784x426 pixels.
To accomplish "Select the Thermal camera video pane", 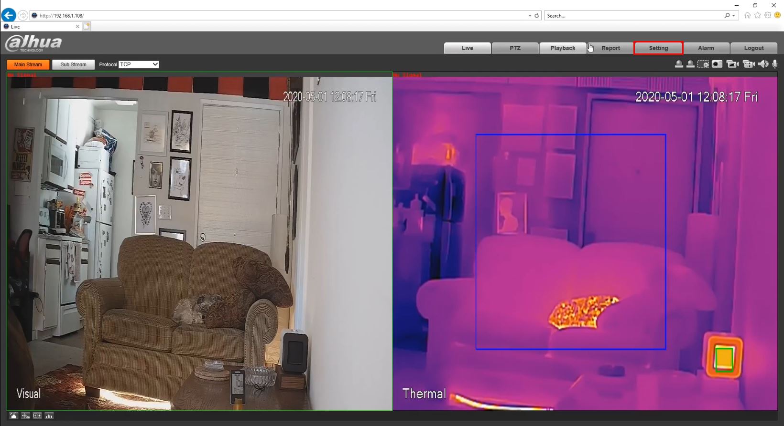I will pos(585,241).
